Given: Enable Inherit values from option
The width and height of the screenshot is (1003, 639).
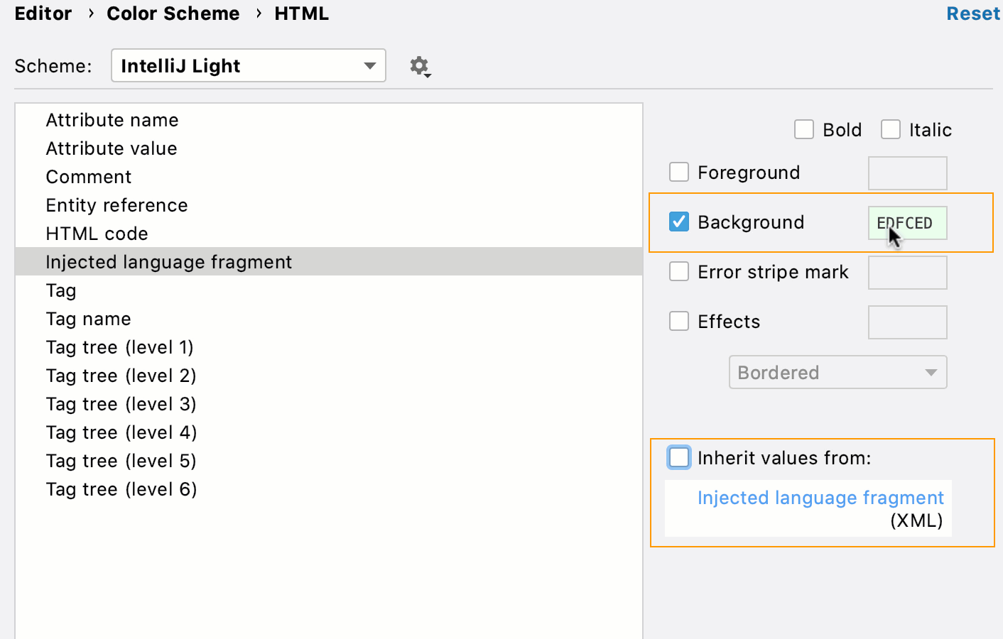Looking at the screenshot, I should pyautogui.click(x=679, y=457).
